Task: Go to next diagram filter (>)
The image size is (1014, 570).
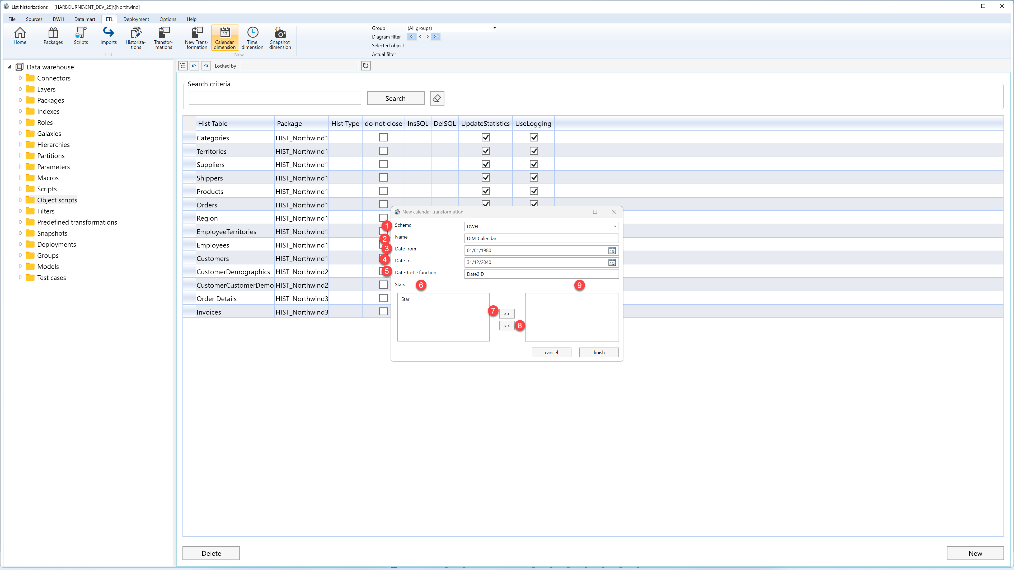Action: pyautogui.click(x=428, y=37)
